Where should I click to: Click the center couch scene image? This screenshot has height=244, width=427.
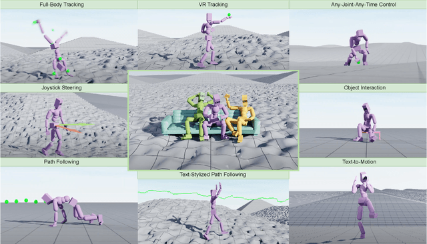(213, 121)
